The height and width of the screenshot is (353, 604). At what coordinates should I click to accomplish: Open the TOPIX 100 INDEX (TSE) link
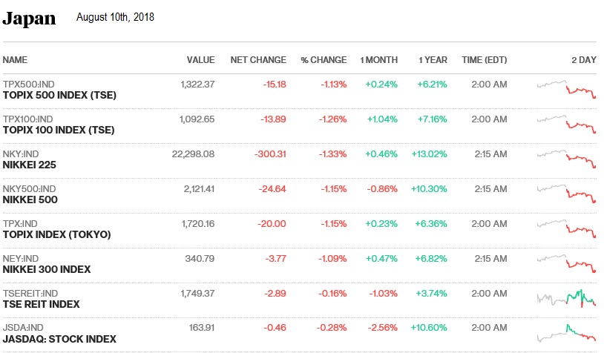[59, 130]
